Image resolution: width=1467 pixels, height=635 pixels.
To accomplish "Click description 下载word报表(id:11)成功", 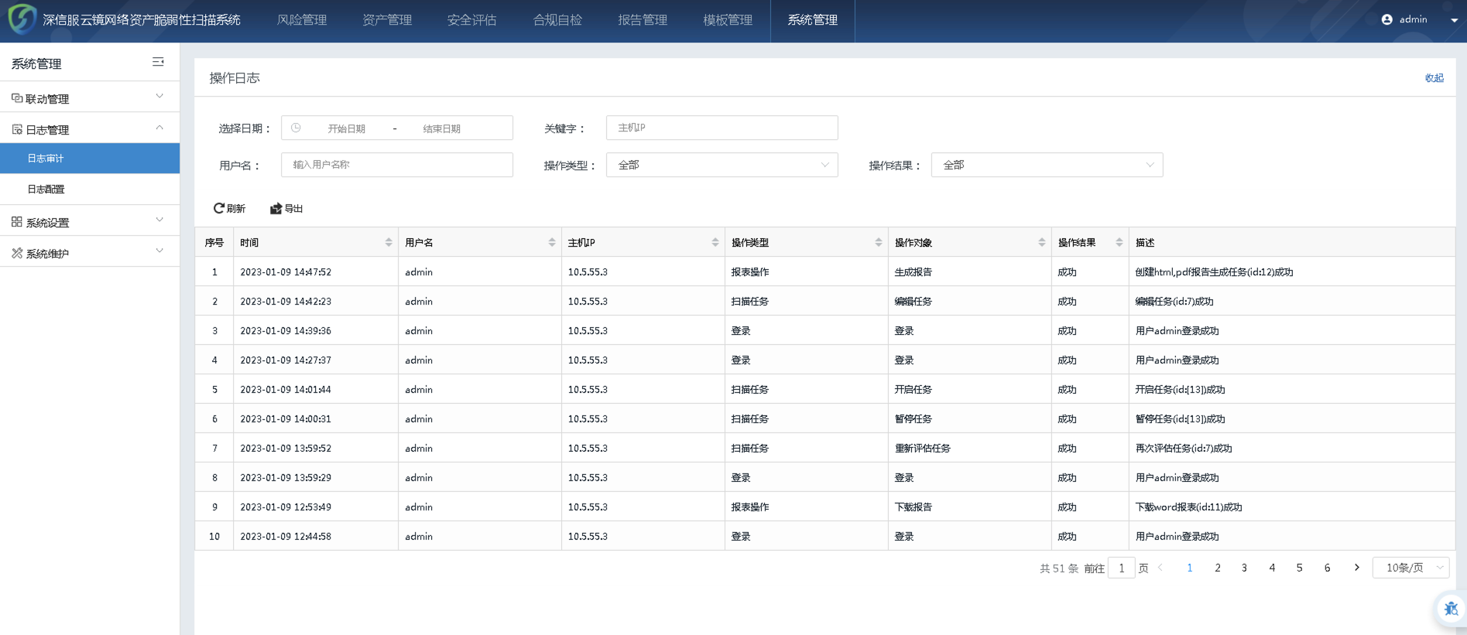I will point(1188,507).
